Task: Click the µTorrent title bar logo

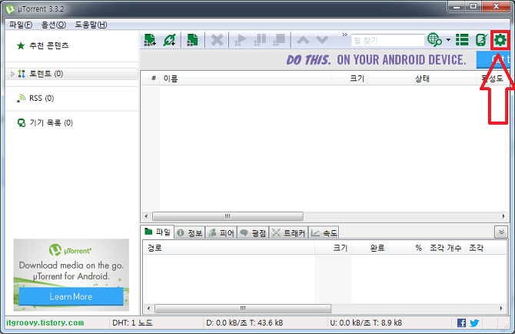Action: tap(10, 9)
